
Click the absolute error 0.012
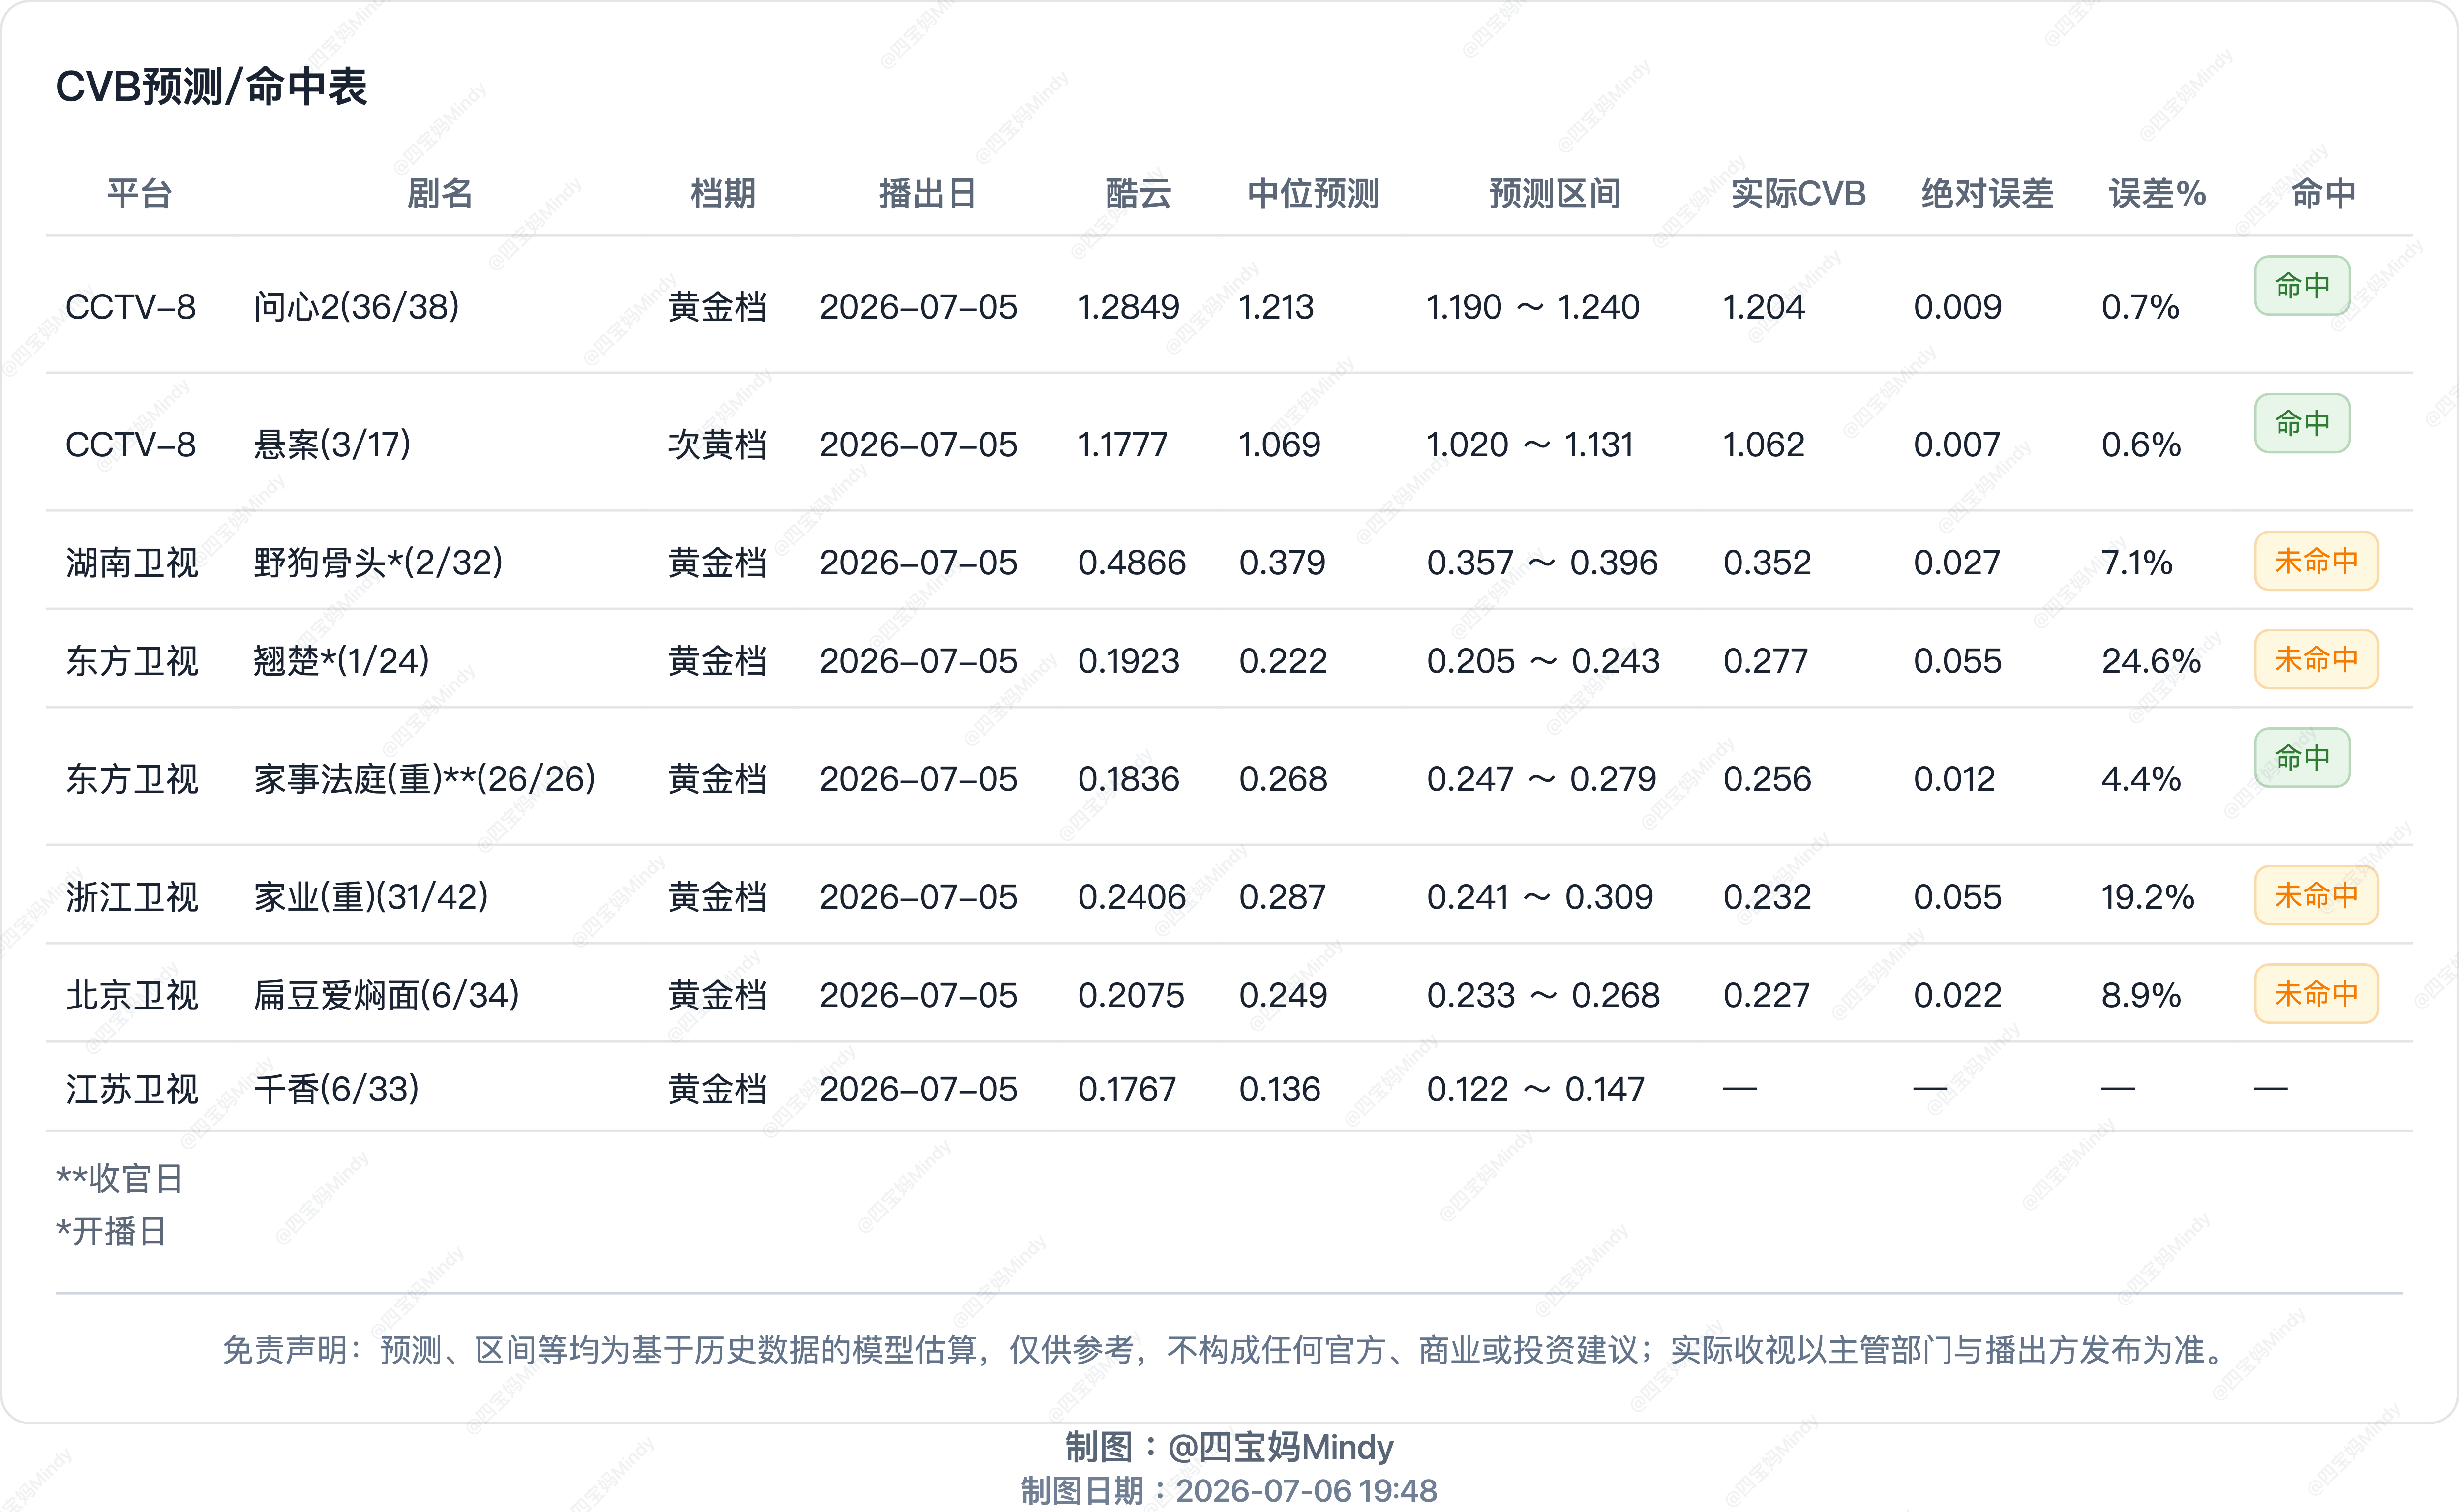1954,778
